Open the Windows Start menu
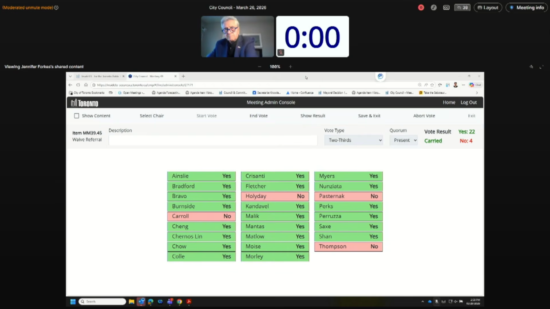This screenshot has width=550, height=309. 73,302
